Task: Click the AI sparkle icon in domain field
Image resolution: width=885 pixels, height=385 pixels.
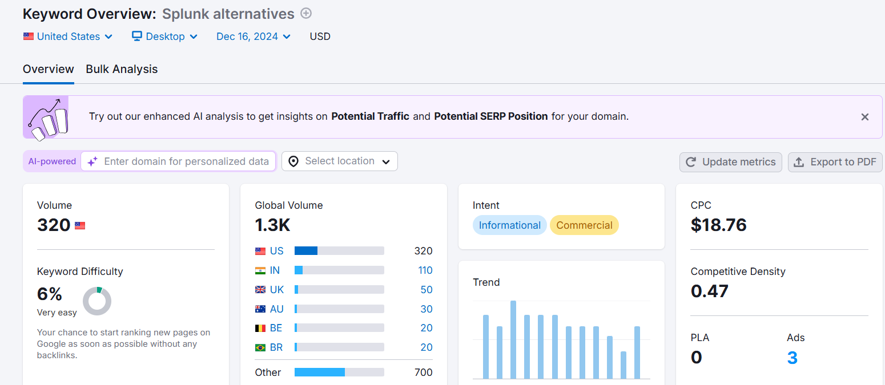Action: (92, 161)
